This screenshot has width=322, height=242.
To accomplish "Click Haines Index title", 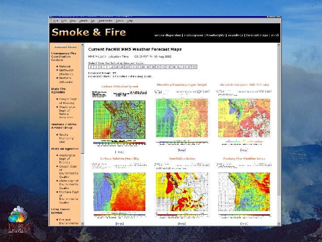I will tap(244, 85).
